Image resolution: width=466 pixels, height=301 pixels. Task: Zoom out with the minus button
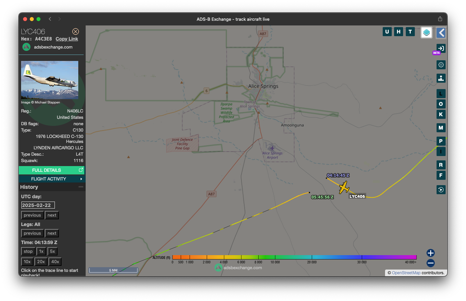431,263
